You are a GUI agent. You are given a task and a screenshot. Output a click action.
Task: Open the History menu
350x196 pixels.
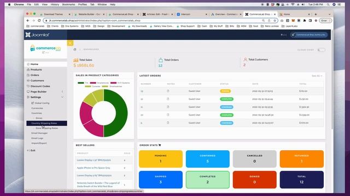[x=55, y=4]
